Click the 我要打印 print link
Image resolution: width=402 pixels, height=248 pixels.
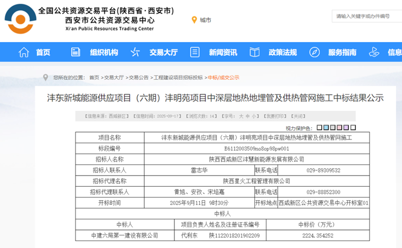coord(276,115)
